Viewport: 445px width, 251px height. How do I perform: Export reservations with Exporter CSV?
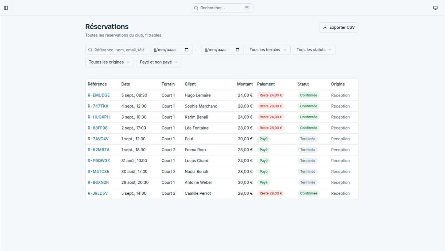tap(339, 27)
